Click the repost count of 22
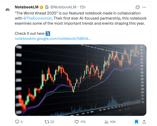The image size is (157, 126). 52,122
